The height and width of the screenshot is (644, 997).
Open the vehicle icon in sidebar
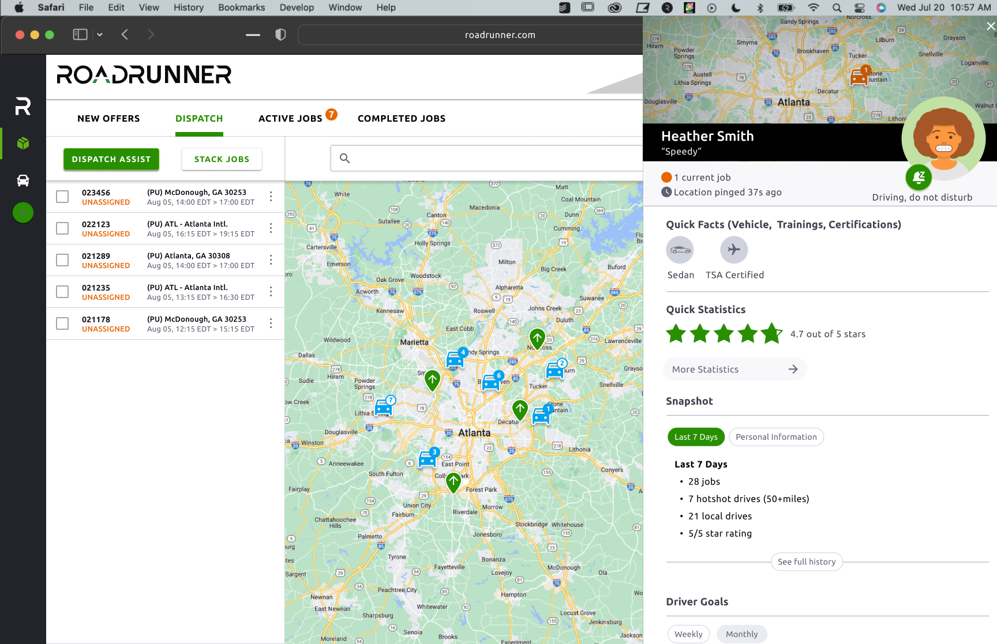[x=23, y=180]
